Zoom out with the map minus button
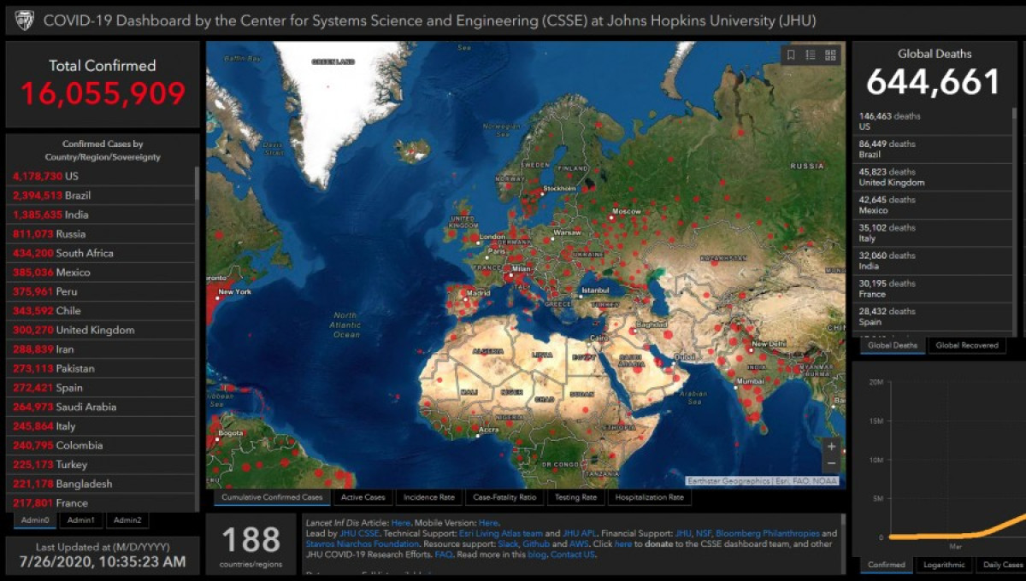 (831, 464)
